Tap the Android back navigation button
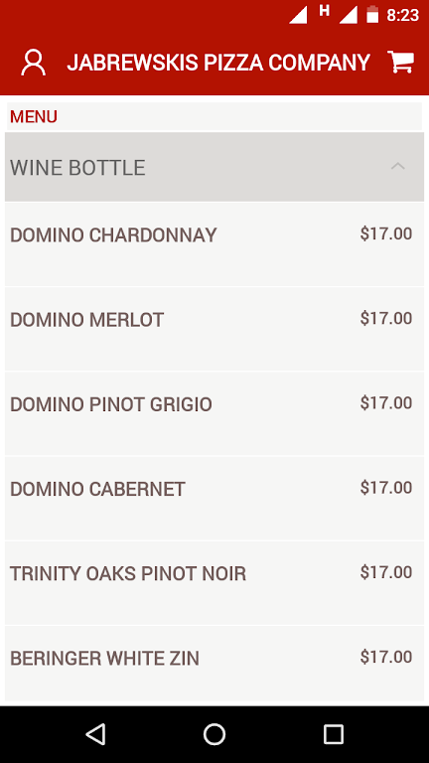The width and height of the screenshot is (429, 763). (x=95, y=734)
